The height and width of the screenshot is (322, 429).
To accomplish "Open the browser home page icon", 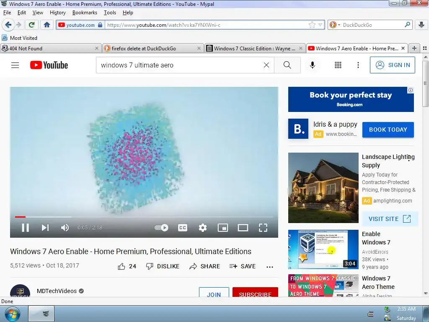I will pyautogui.click(x=47, y=25).
